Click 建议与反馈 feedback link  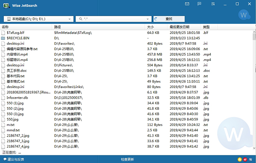(x=14, y=159)
